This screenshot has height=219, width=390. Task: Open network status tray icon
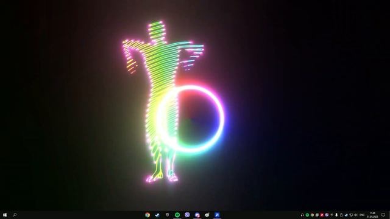[351, 215]
